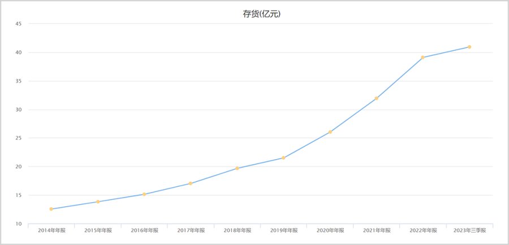Click the y-axis value 40
The image size is (509, 245).
tap(19, 53)
